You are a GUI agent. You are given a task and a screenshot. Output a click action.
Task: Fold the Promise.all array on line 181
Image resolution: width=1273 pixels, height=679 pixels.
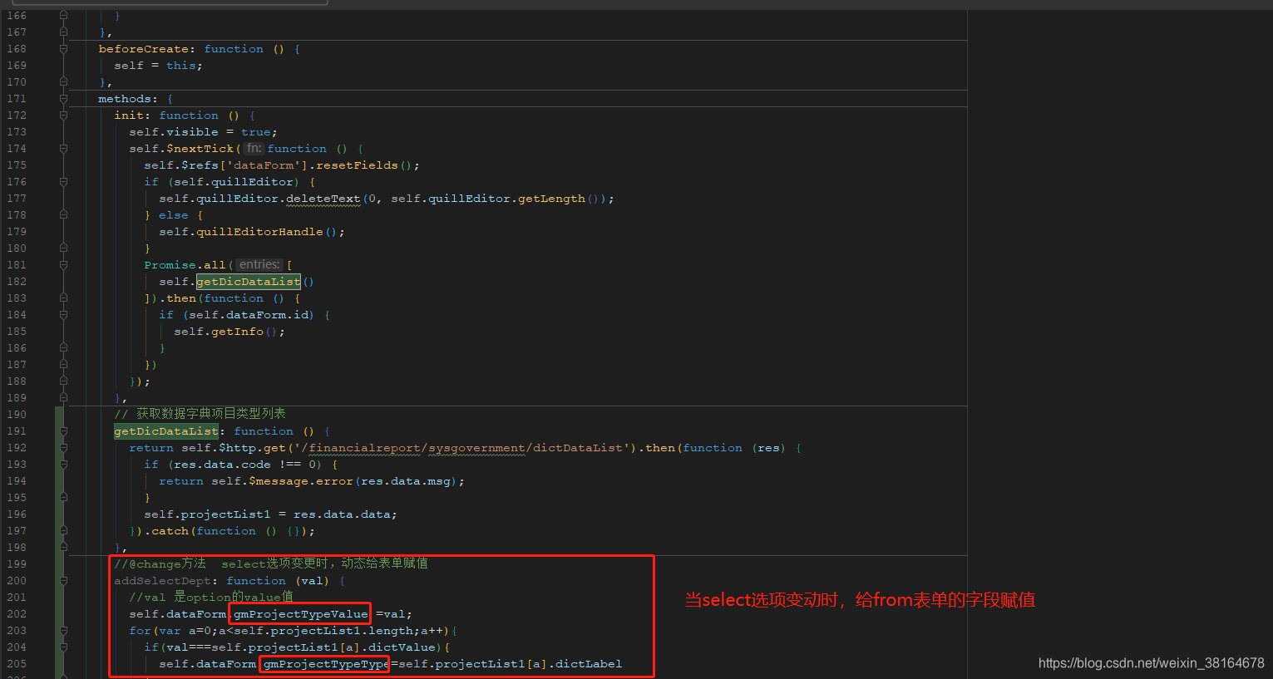tap(63, 265)
